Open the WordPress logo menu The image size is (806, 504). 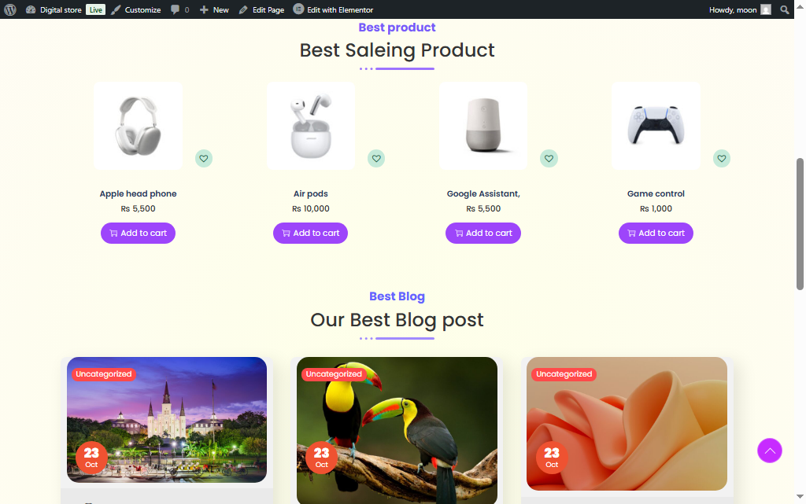[9, 9]
